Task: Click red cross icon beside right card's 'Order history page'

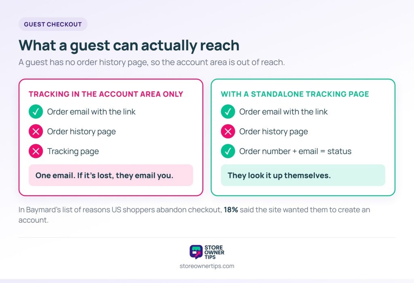Action: point(228,131)
